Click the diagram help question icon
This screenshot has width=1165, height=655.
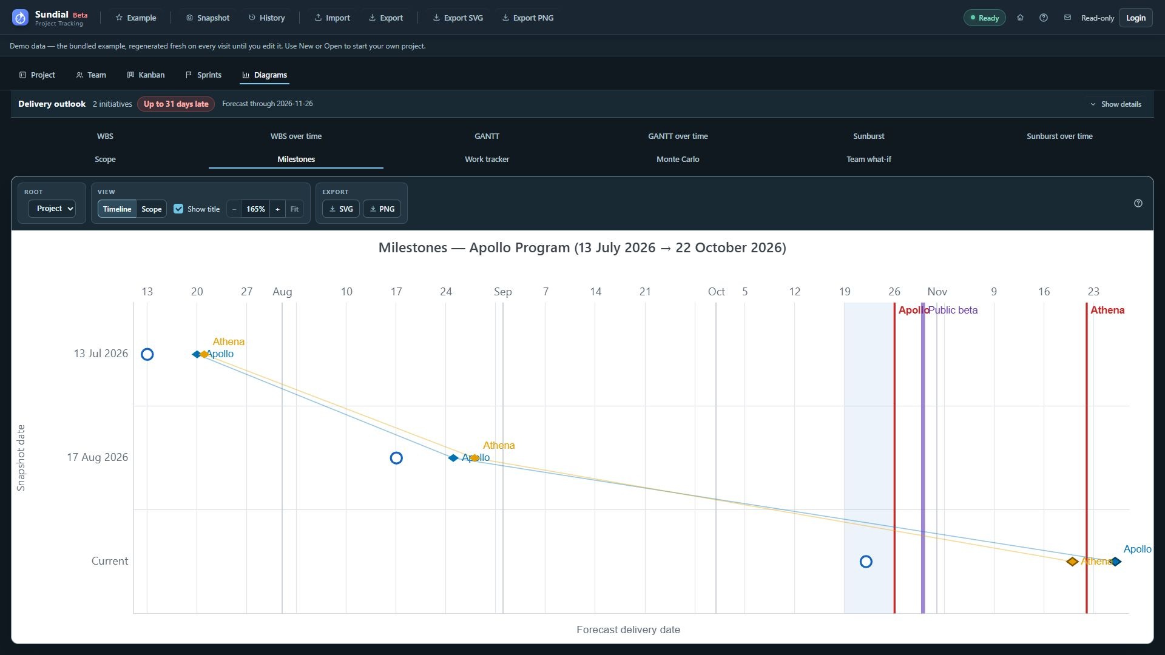pyautogui.click(x=1138, y=204)
